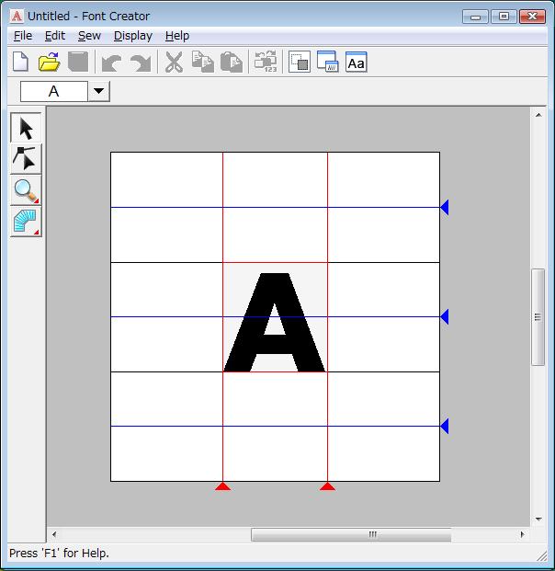Undo the last action
555x571 pixels.
(111, 63)
